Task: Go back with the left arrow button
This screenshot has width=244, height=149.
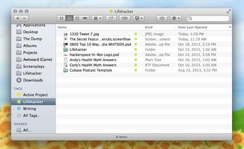Action: [17, 18]
